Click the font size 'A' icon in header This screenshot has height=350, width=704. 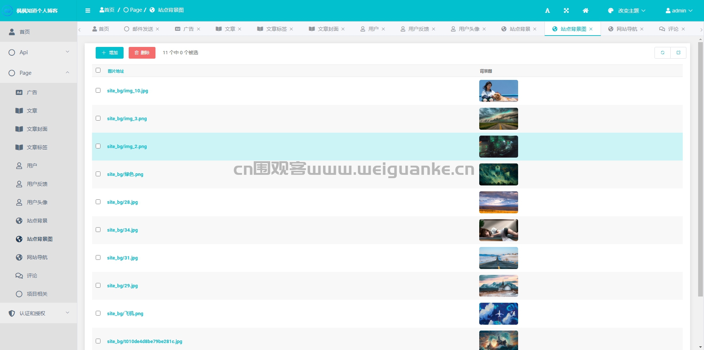(x=547, y=11)
